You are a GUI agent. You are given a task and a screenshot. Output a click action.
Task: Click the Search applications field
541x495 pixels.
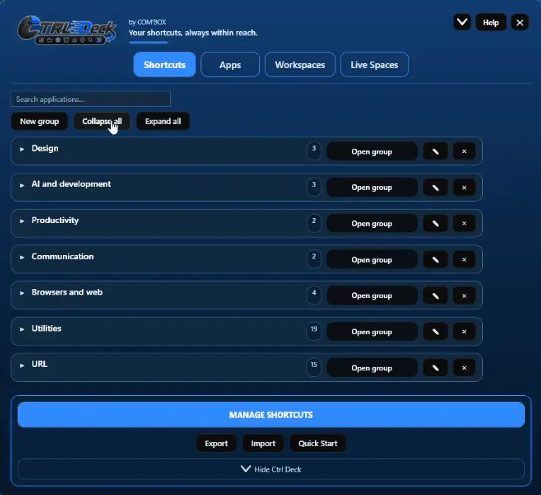pos(91,99)
